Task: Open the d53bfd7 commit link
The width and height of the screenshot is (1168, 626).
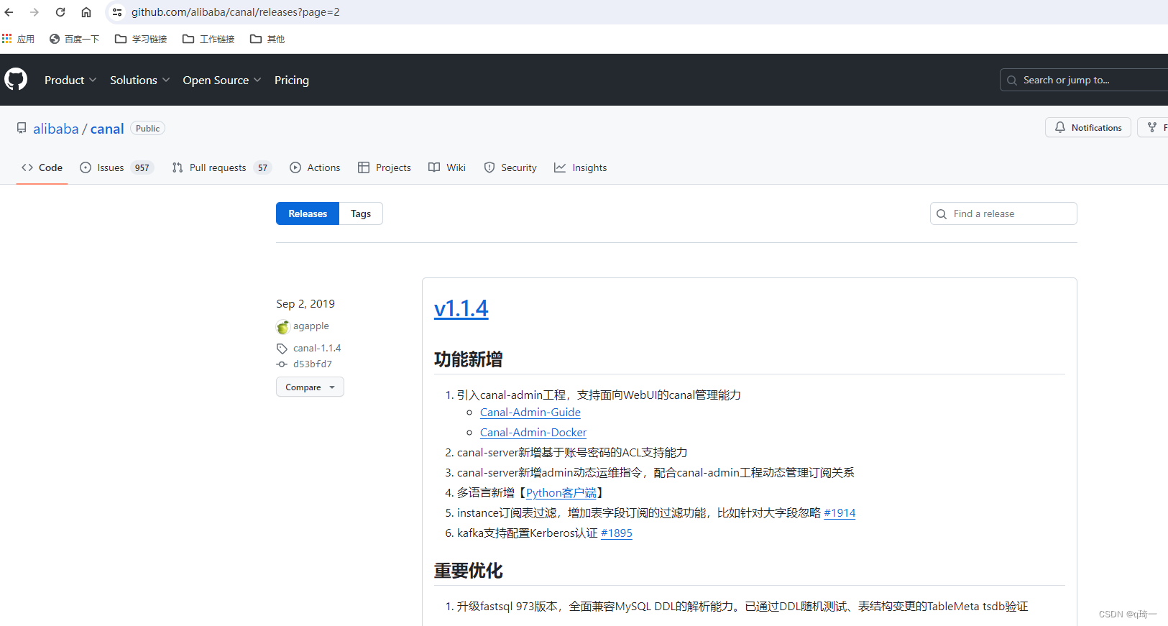Action: tap(313, 364)
